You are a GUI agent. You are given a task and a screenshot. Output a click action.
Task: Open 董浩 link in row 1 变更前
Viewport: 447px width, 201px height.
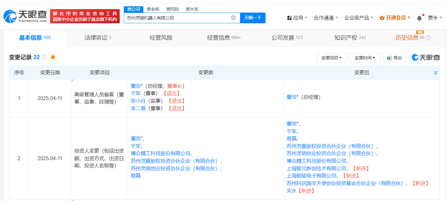[136, 86]
